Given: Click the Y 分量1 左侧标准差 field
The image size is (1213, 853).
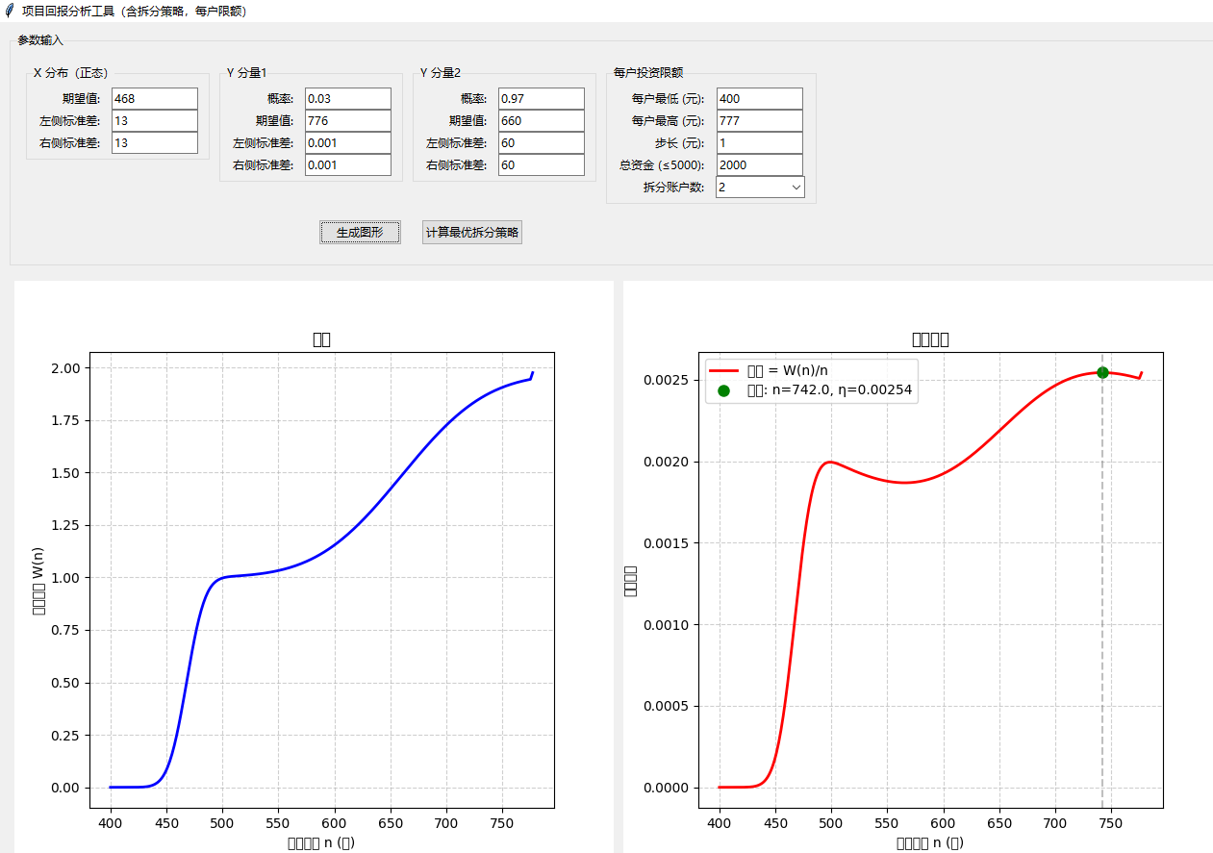Looking at the screenshot, I should click(348, 143).
